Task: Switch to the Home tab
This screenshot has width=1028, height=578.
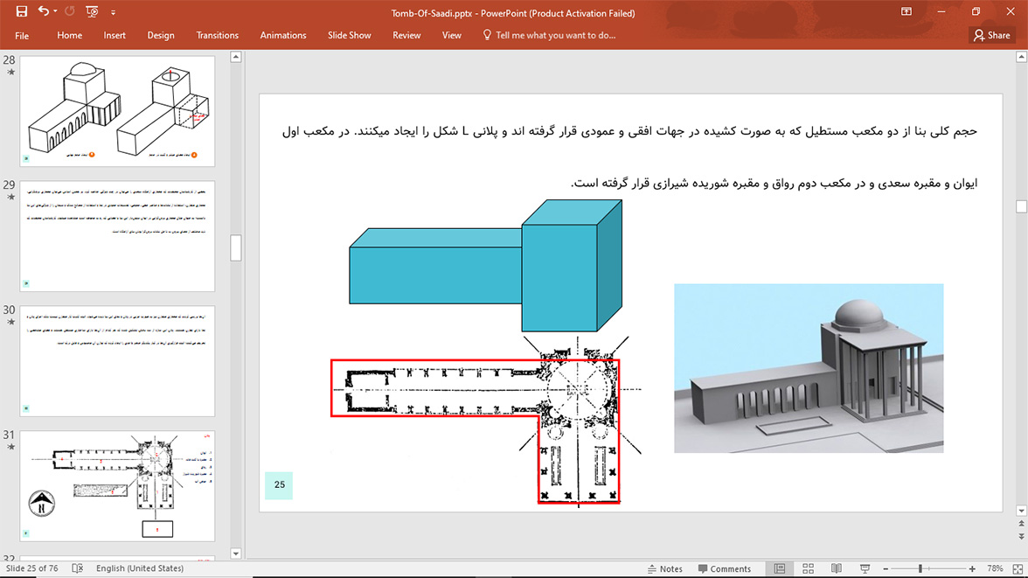Action: point(70,36)
